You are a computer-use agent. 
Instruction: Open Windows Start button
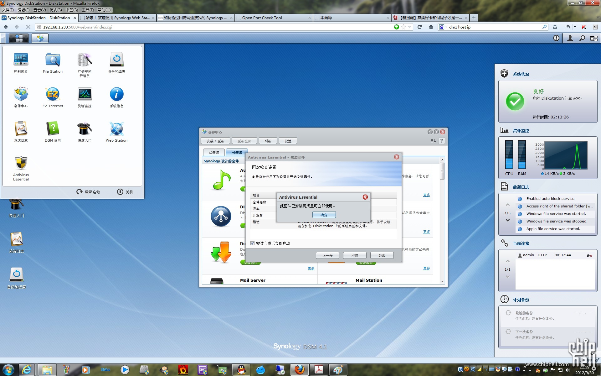click(8, 370)
